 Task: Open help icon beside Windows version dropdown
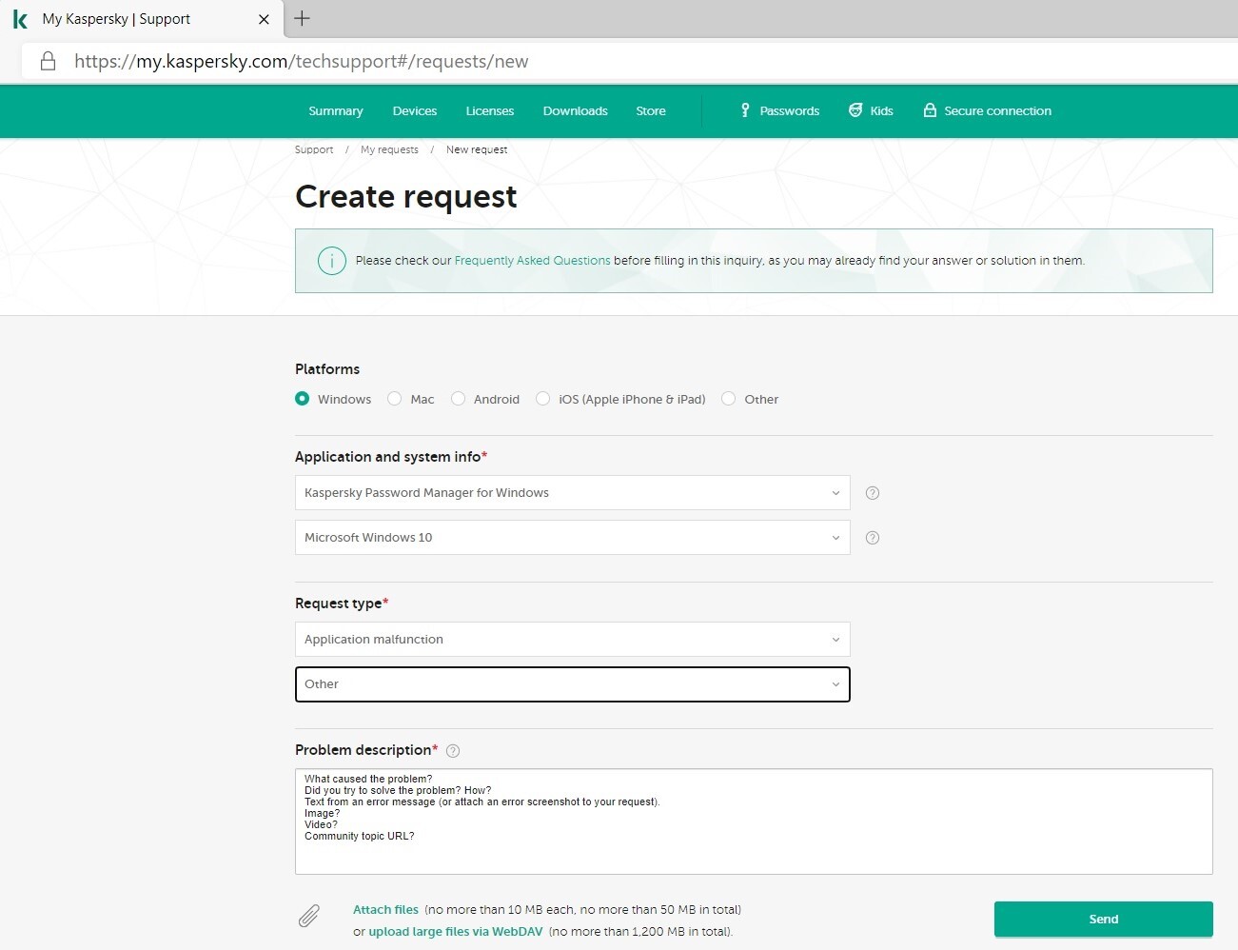point(873,538)
